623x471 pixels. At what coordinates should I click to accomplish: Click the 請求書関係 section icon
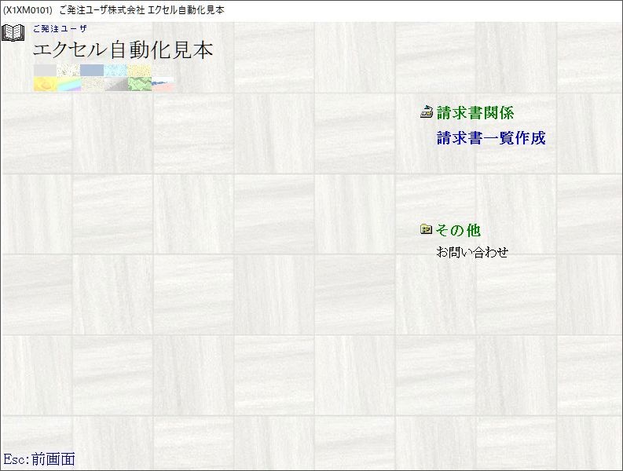(427, 113)
